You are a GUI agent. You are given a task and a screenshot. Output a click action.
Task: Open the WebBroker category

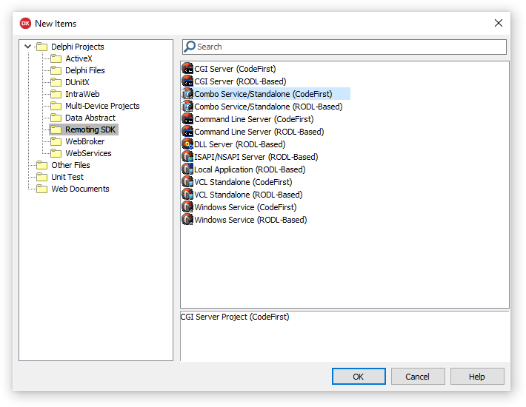85,141
